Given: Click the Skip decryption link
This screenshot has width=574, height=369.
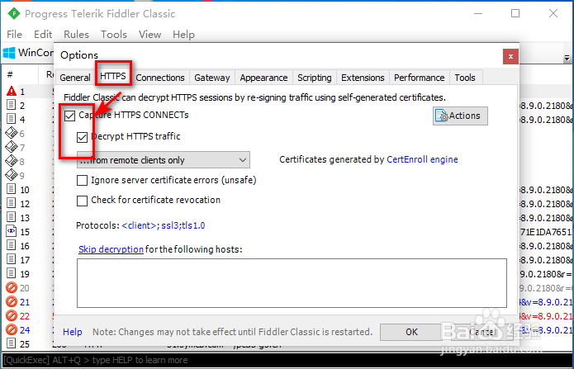Looking at the screenshot, I should coord(111,249).
